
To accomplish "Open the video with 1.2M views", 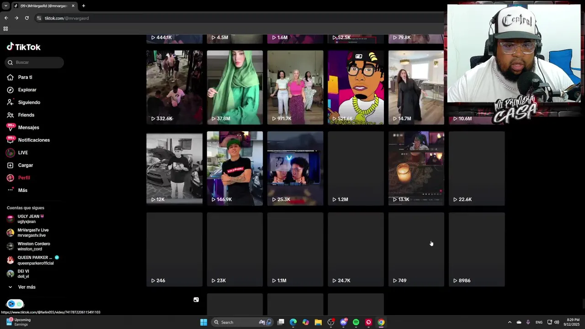I will pos(356,169).
